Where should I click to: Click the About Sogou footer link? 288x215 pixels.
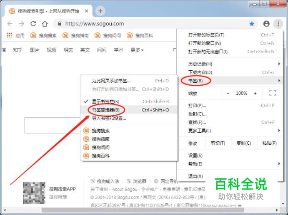click(125, 189)
